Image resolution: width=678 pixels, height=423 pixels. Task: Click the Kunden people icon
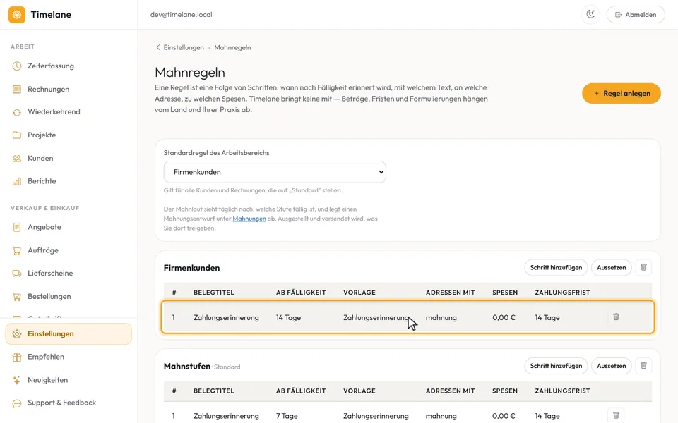point(17,159)
